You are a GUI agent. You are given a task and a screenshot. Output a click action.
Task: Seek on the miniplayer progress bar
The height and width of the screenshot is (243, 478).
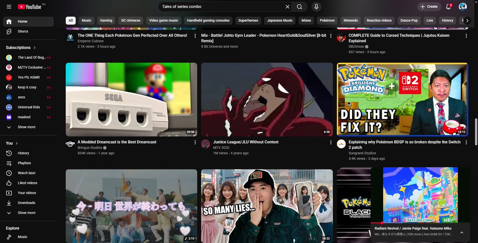pos(420,223)
